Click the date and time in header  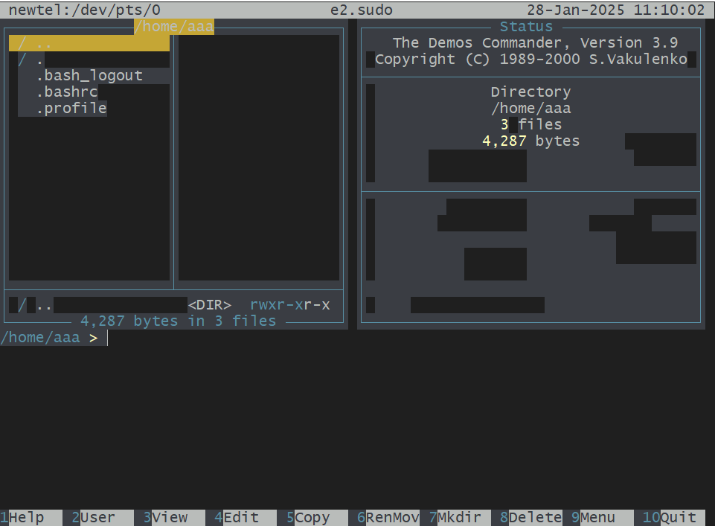pyautogui.click(x=616, y=10)
